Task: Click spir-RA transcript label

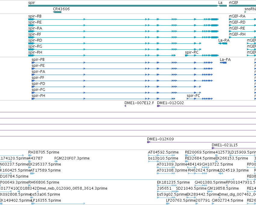Action: point(35,28)
